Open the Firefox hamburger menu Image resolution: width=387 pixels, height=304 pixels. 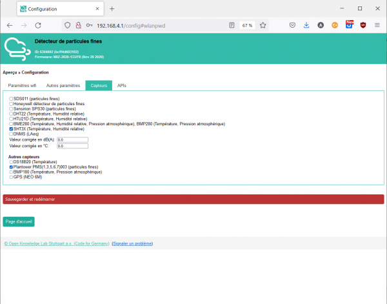tap(377, 25)
